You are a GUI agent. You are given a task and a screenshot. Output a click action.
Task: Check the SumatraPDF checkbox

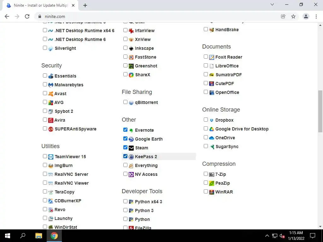tap(206, 74)
